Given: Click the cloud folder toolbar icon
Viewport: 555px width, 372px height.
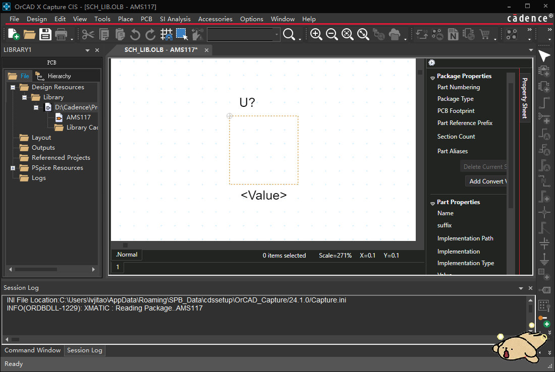Looking at the screenshot, I should [x=395, y=34].
